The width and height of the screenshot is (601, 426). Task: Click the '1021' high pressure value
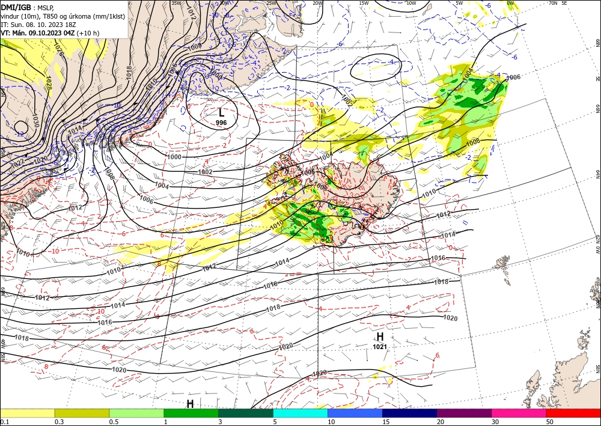click(x=380, y=347)
